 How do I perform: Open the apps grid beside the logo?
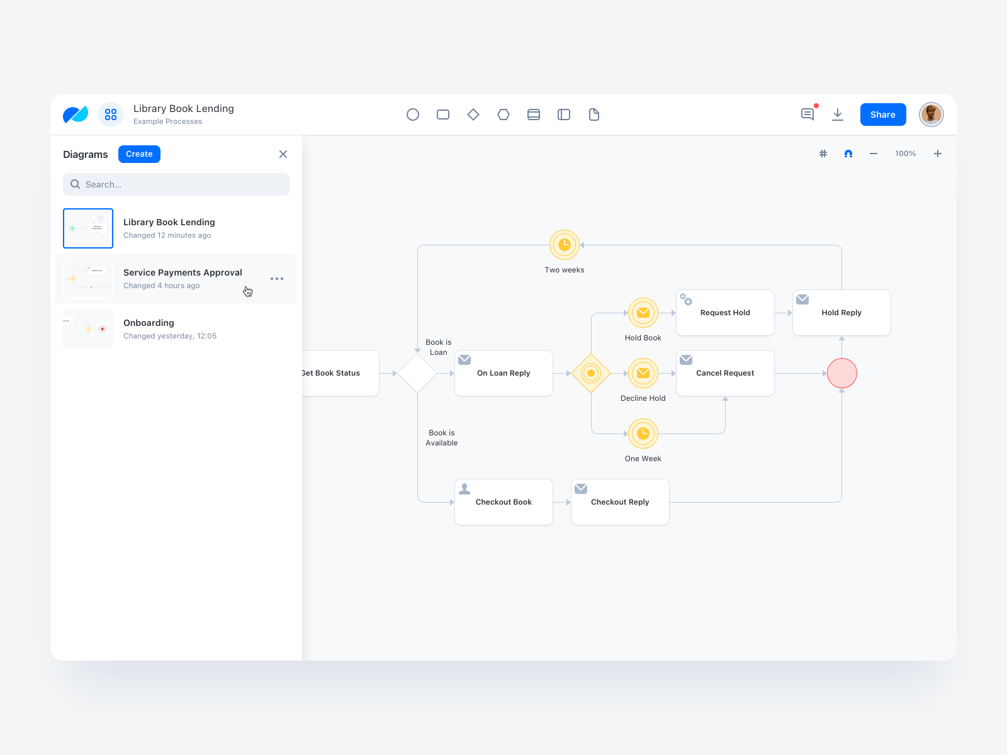coord(111,115)
